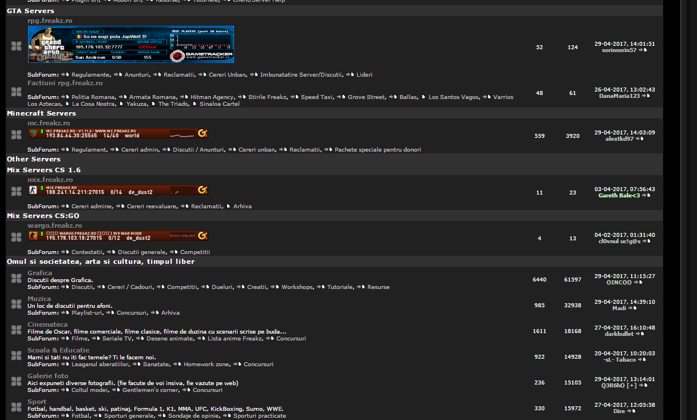Open the Galerie foto forum
The image size is (697, 420).
[x=47, y=376]
